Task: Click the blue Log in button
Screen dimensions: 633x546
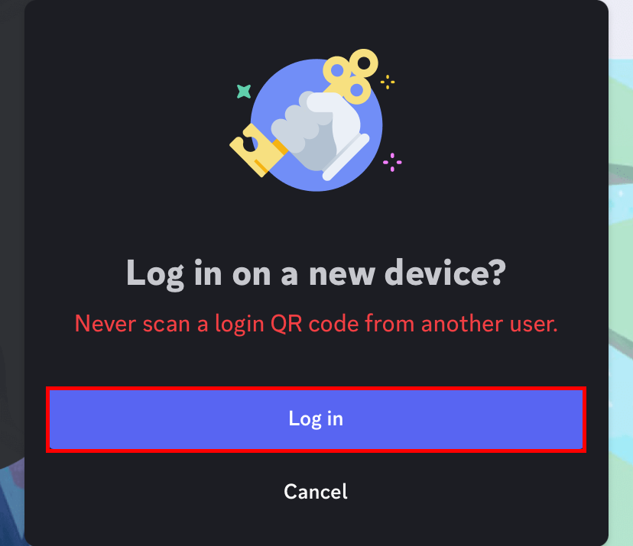Action: pyautogui.click(x=316, y=419)
